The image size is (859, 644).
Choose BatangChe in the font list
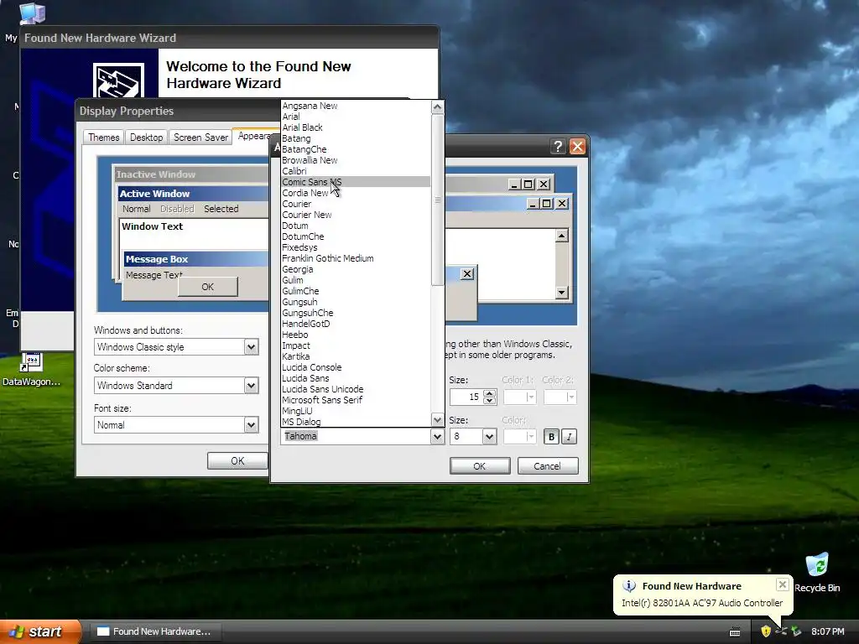pyautogui.click(x=356, y=149)
